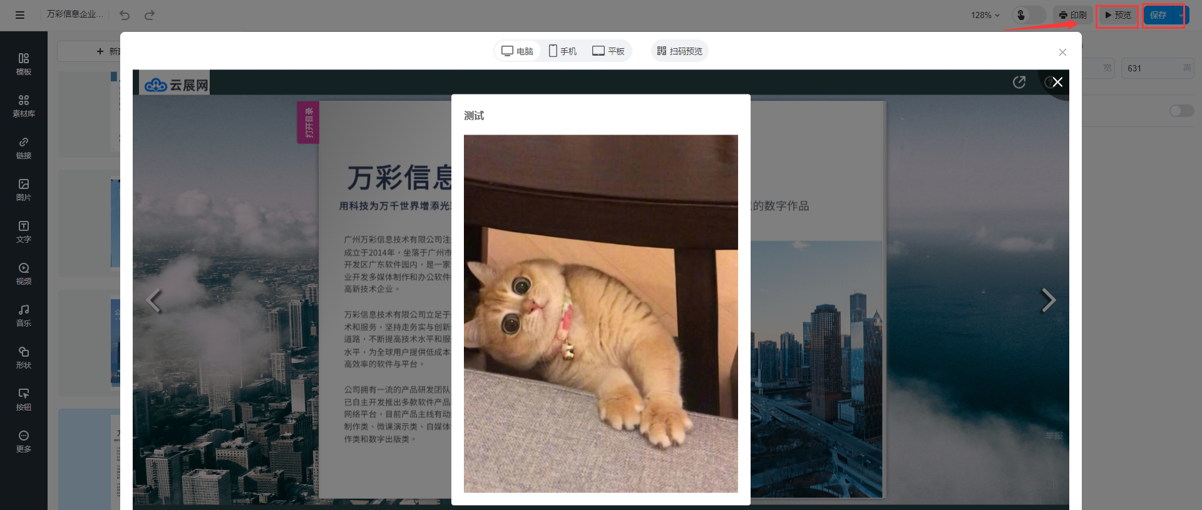This screenshot has width=1202, height=510.
Task: Open the 模板 templates panel
Action: [24, 64]
